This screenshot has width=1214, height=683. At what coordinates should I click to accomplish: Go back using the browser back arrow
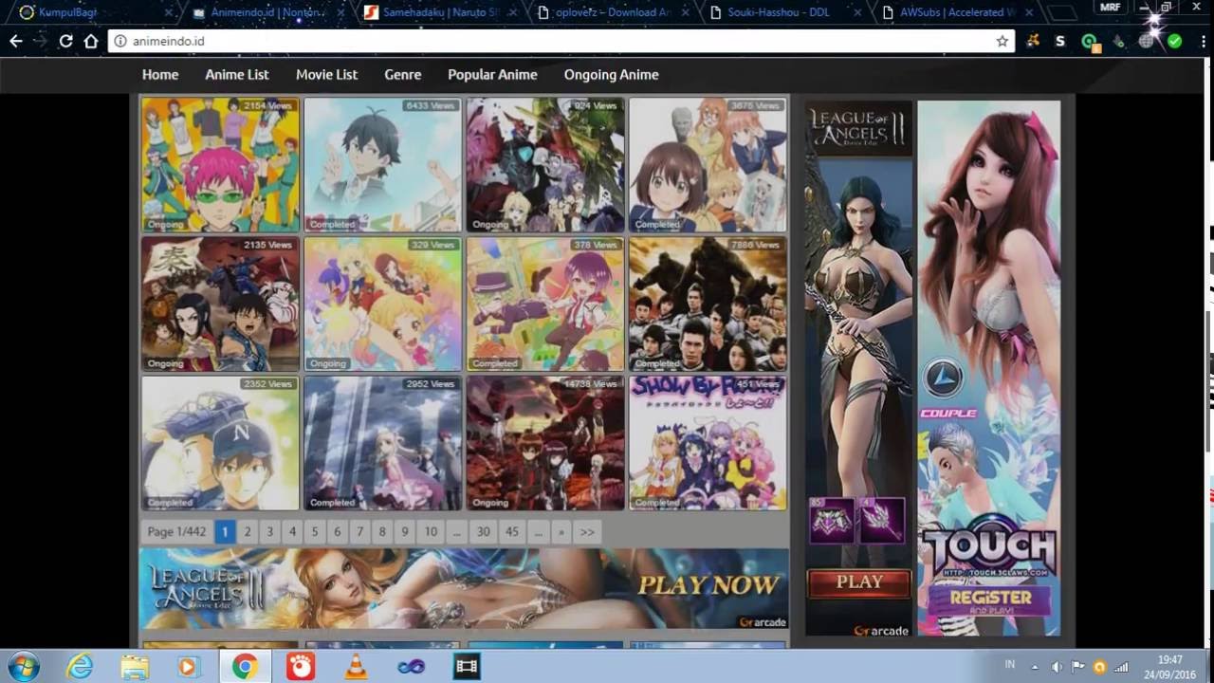pos(16,41)
